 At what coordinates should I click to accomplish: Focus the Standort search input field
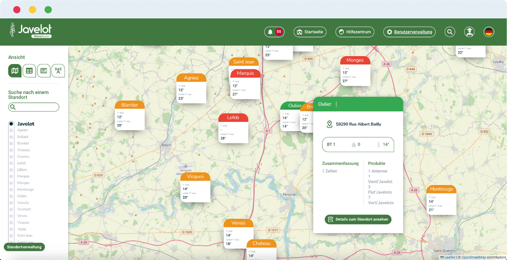34,107
